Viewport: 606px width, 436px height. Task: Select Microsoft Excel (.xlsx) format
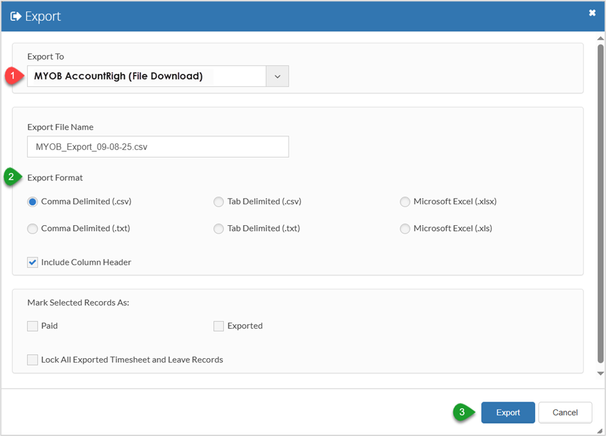[405, 202]
